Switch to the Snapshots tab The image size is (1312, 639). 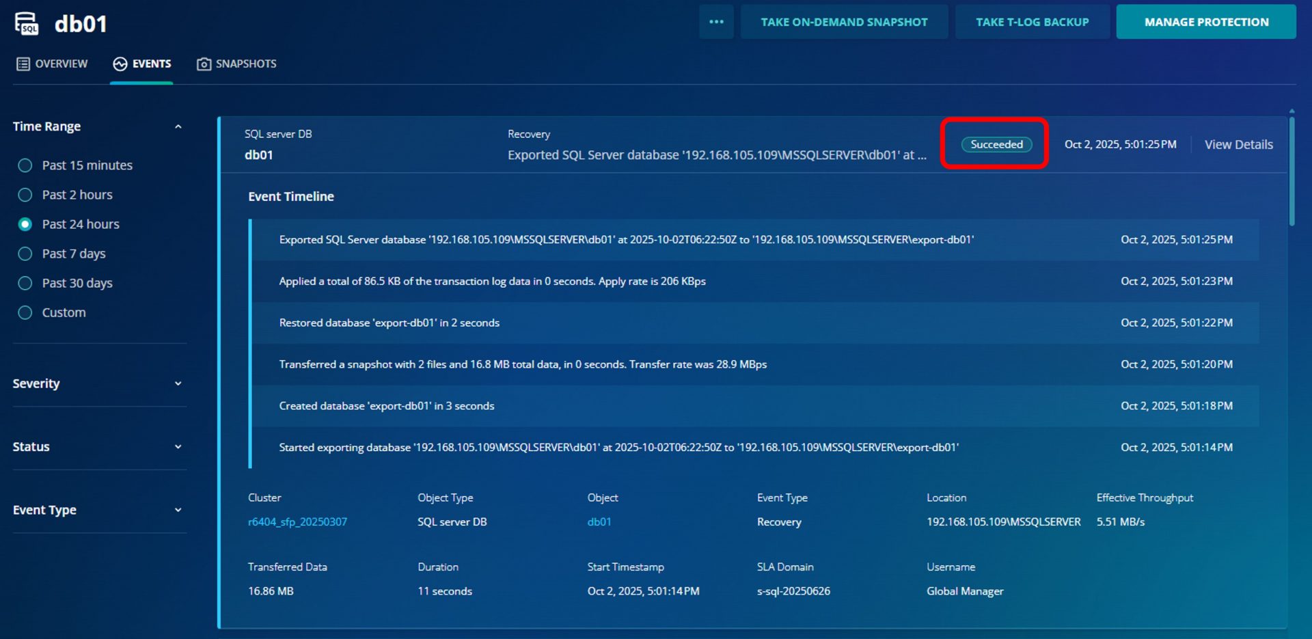tap(245, 64)
